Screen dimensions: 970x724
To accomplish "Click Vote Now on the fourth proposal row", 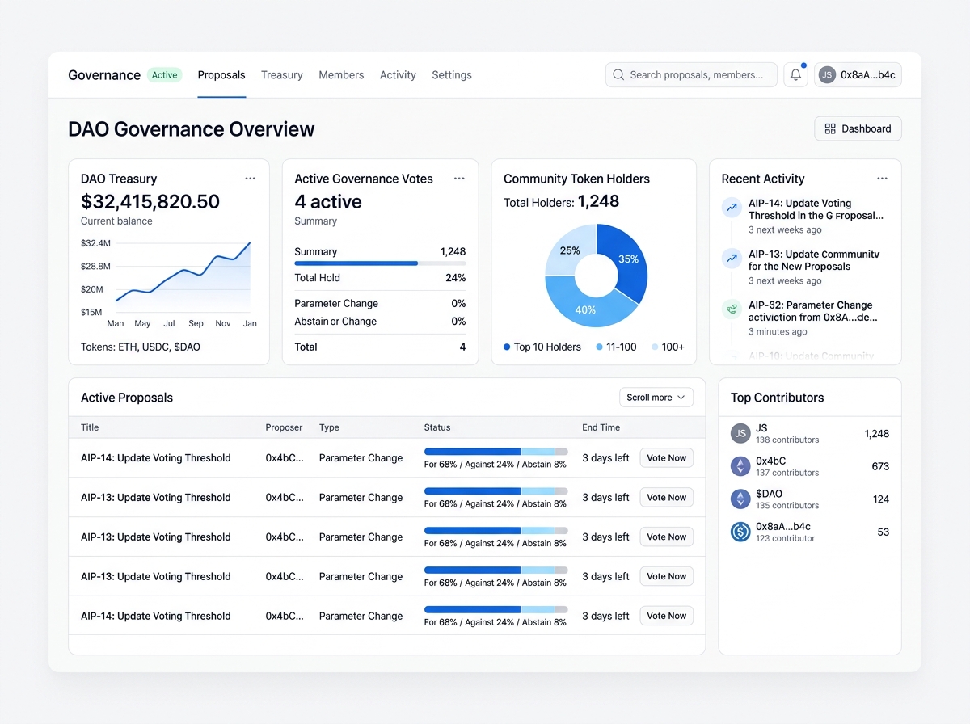I will [x=666, y=576].
